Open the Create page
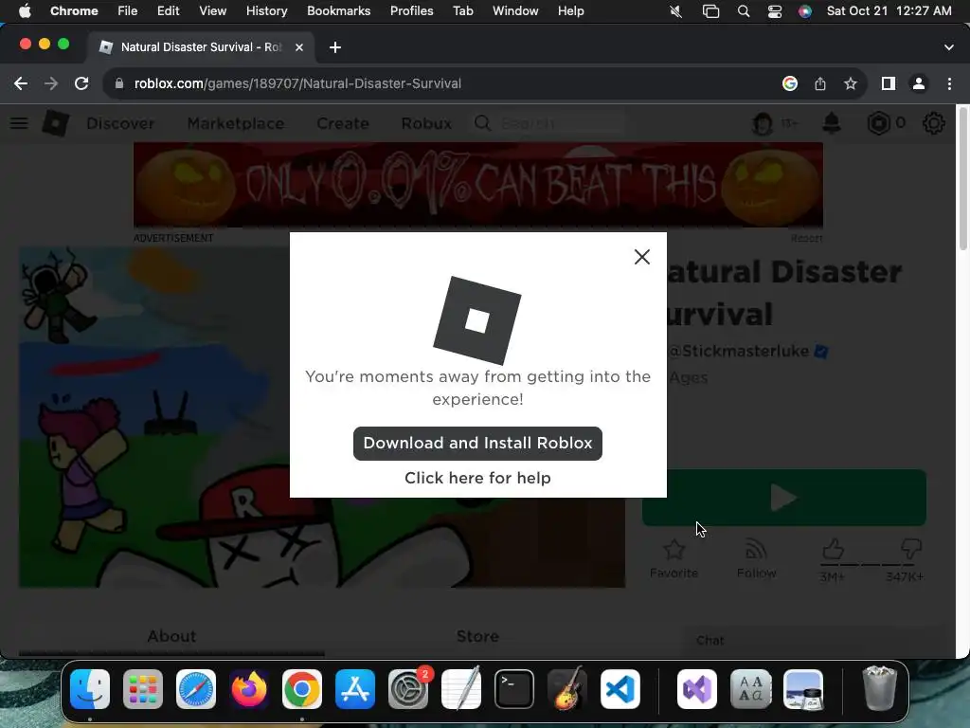970x728 pixels. [343, 124]
